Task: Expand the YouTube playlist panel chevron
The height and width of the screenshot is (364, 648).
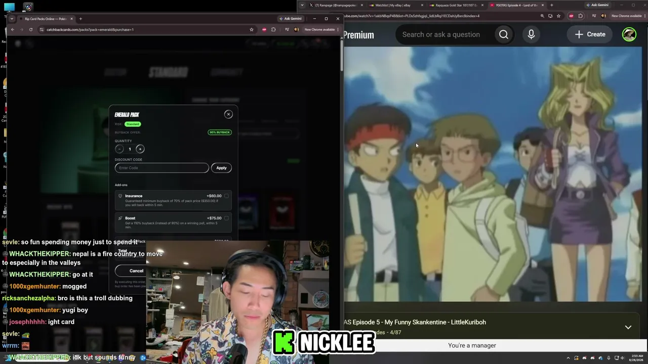Action: (628, 327)
